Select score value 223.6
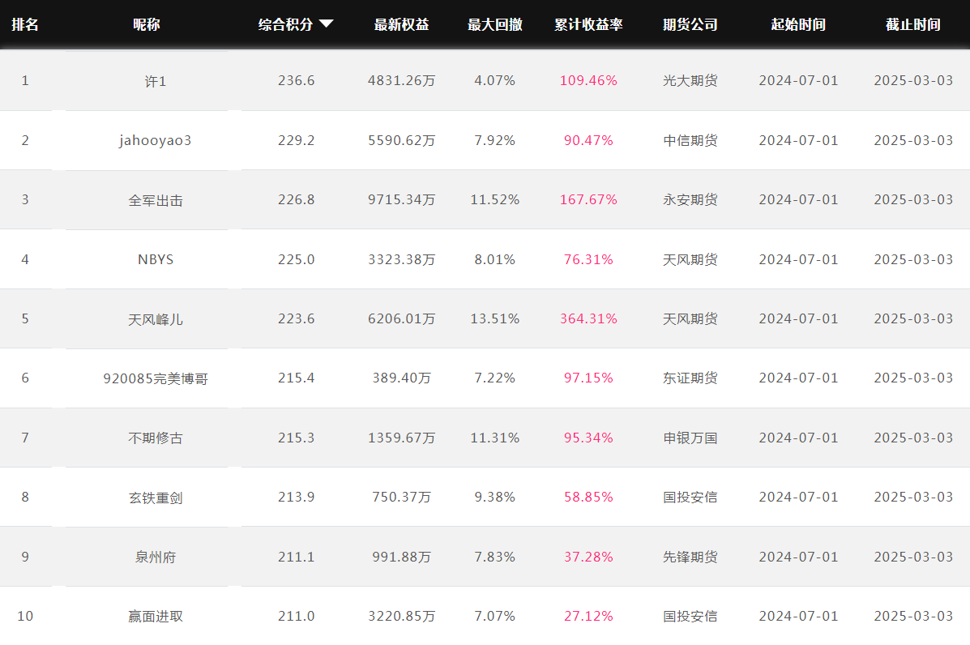The height and width of the screenshot is (645, 970). [297, 318]
